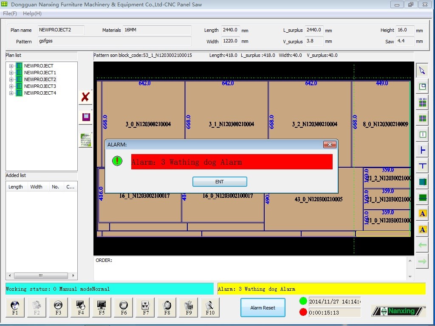
Task: Confirm the alarm with the ENT button
Action: [220, 182]
